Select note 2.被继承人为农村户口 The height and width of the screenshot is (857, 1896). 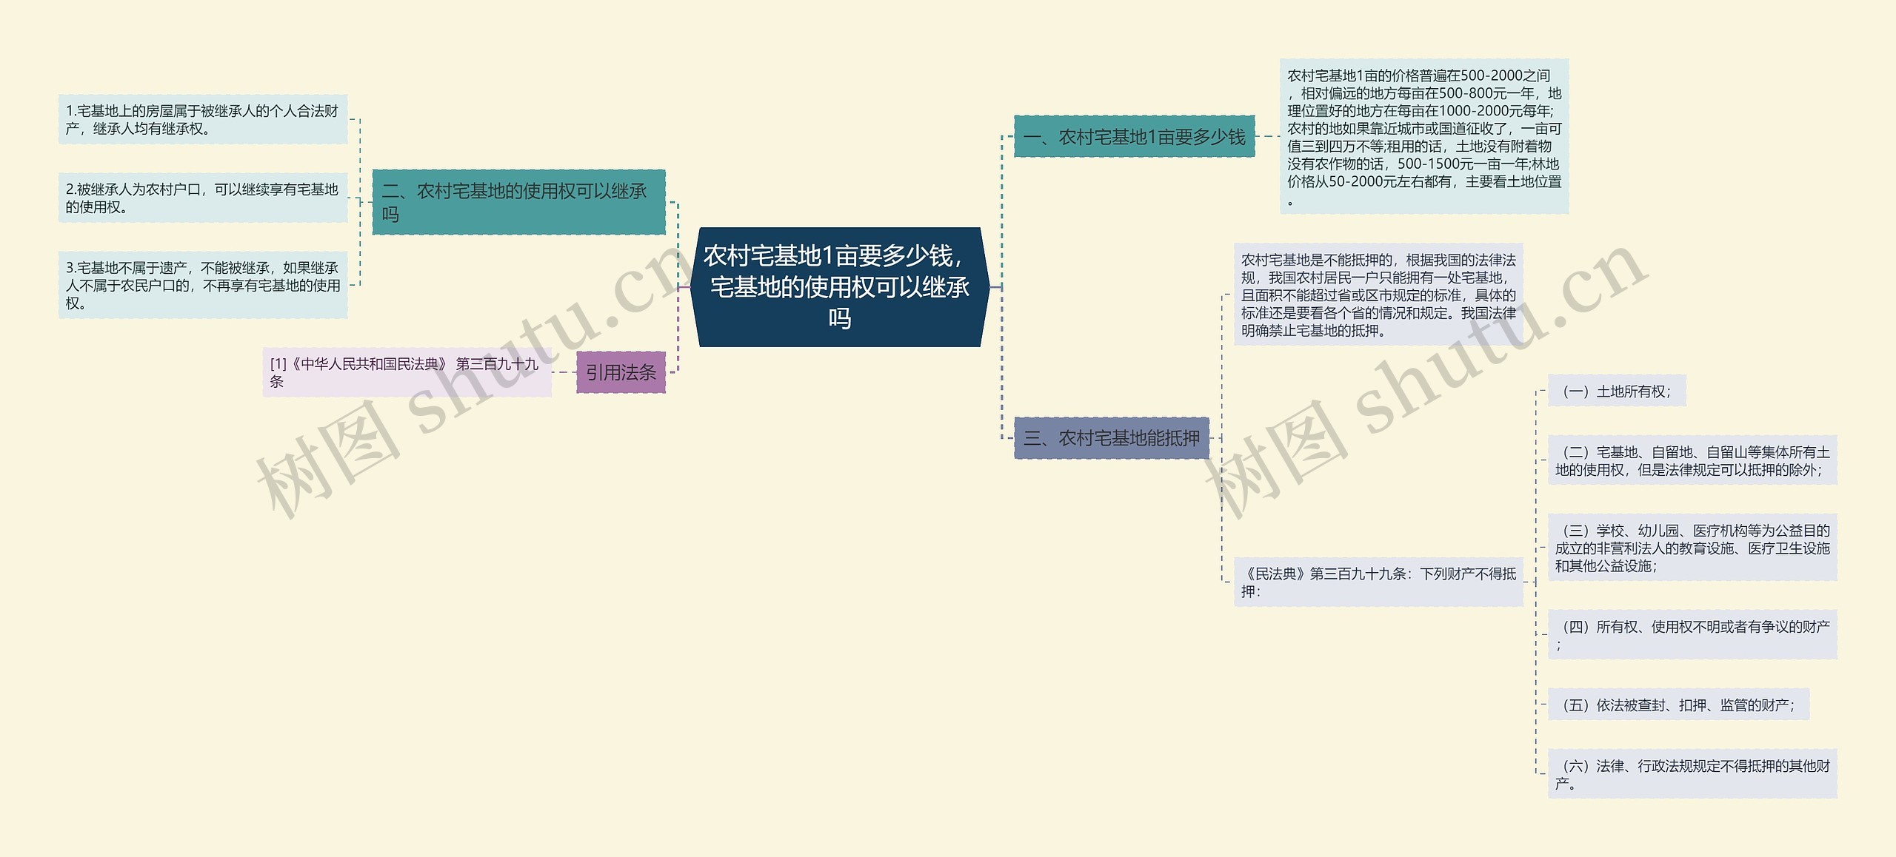[x=202, y=198]
